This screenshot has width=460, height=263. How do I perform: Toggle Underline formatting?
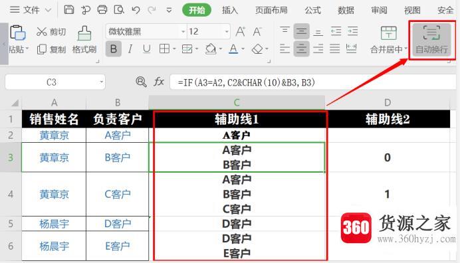click(147, 49)
